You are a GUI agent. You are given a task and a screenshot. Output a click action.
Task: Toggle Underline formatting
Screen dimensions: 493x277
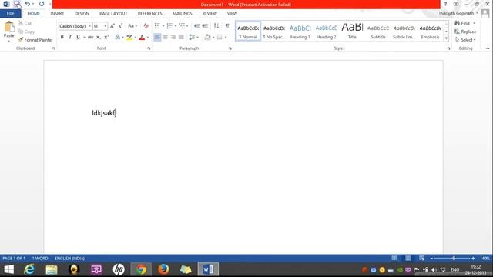click(78, 37)
